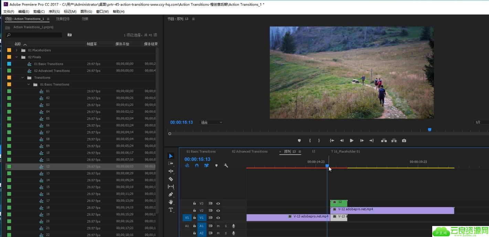Switch to 效果控件 tab
The height and width of the screenshot is (237, 489).
[63, 19]
